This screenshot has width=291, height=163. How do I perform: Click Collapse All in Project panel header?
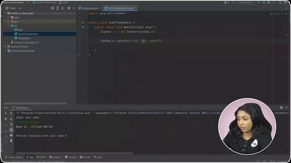[x=63, y=8]
